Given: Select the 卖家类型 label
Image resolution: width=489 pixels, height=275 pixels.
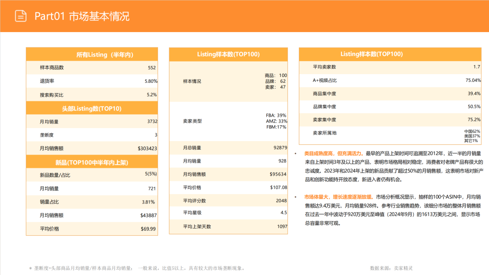Looking at the screenshot, I should click(x=192, y=121).
